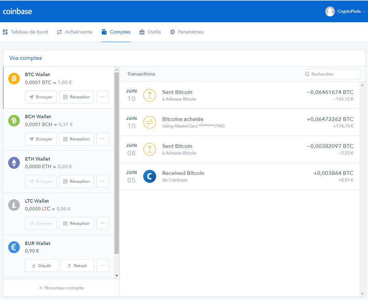
Task: Click the Bitcoin Cash coin icon
Action: 14,121
